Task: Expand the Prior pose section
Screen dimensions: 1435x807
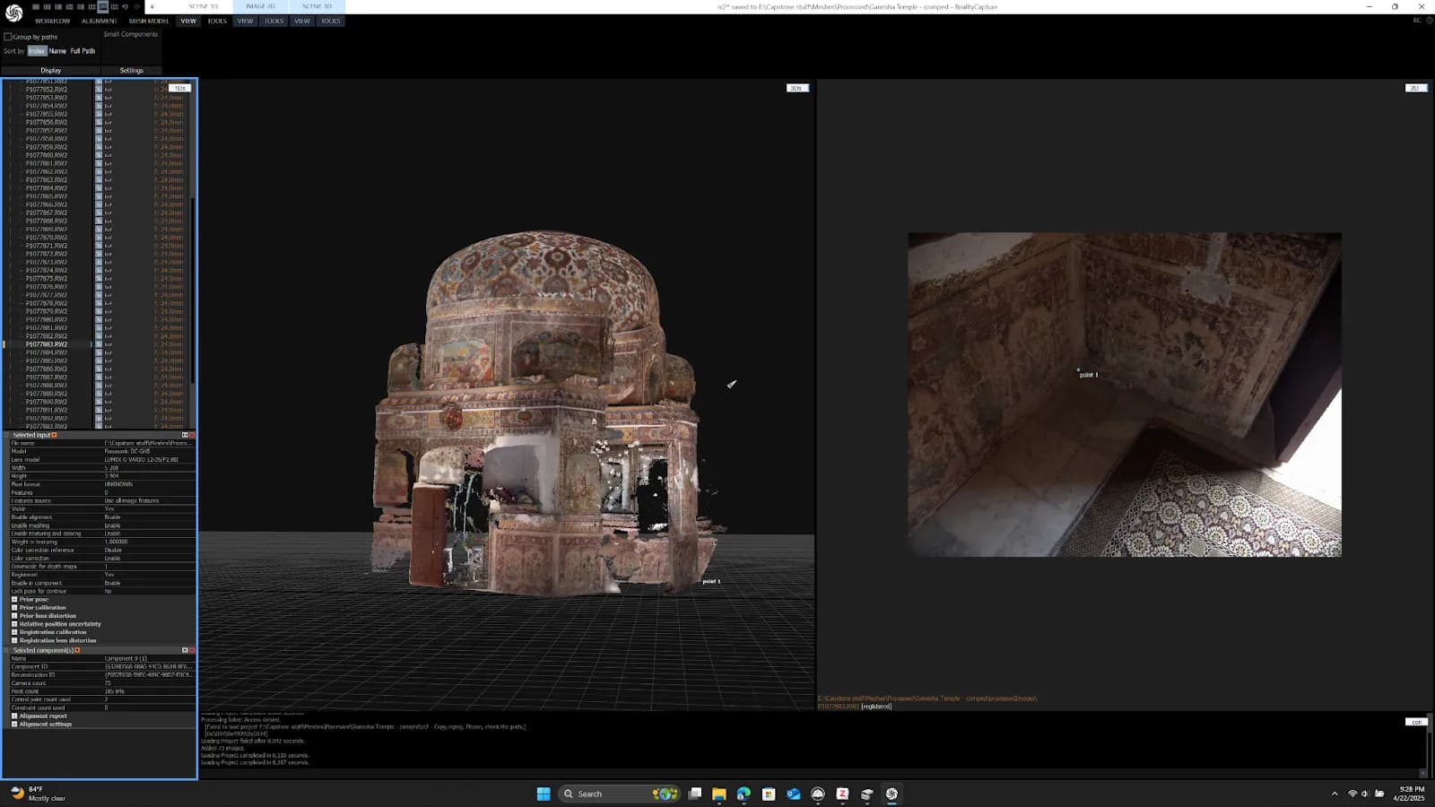Action: 14,599
